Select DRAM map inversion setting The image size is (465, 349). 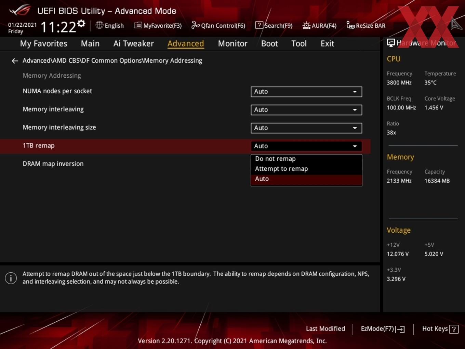(53, 164)
